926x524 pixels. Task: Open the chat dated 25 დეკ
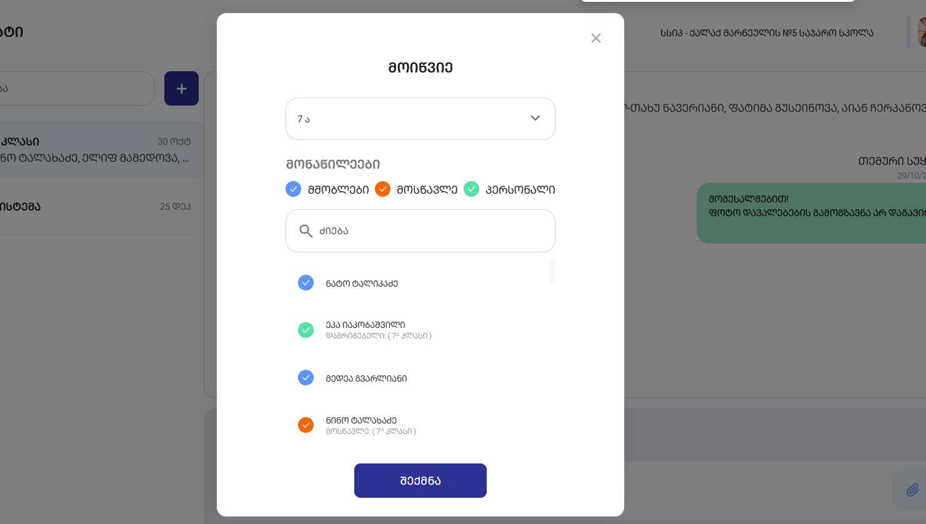(x=100, y=207)
